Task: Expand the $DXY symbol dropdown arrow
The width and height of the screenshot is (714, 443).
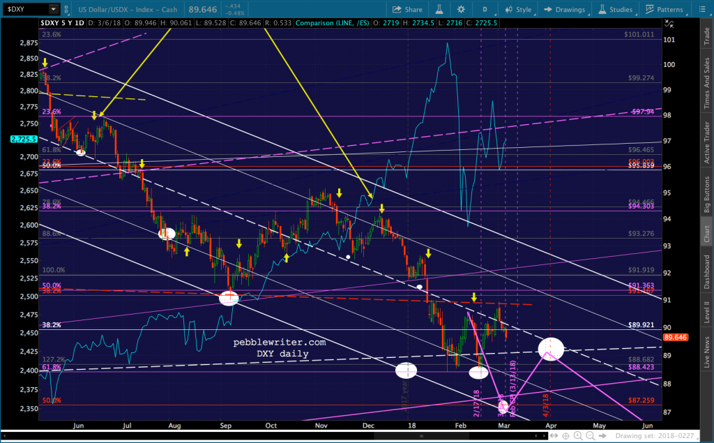Action: (x=54, y=9)
